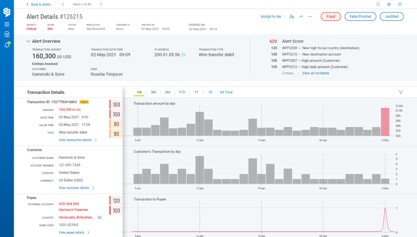The height and width of the screenshot is (237, 417).
Task: Open the hamburger menu in the sidebar
Action: pos(7,24)
